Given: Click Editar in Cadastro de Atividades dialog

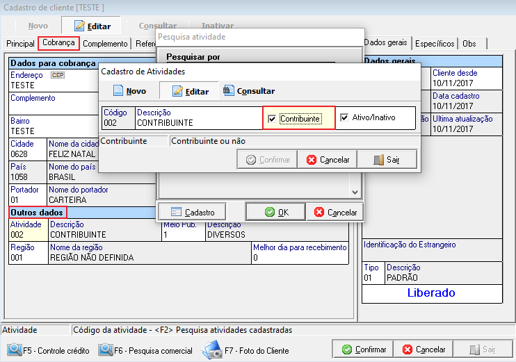Looking at the screenshot, I should (x=190, y=91).
